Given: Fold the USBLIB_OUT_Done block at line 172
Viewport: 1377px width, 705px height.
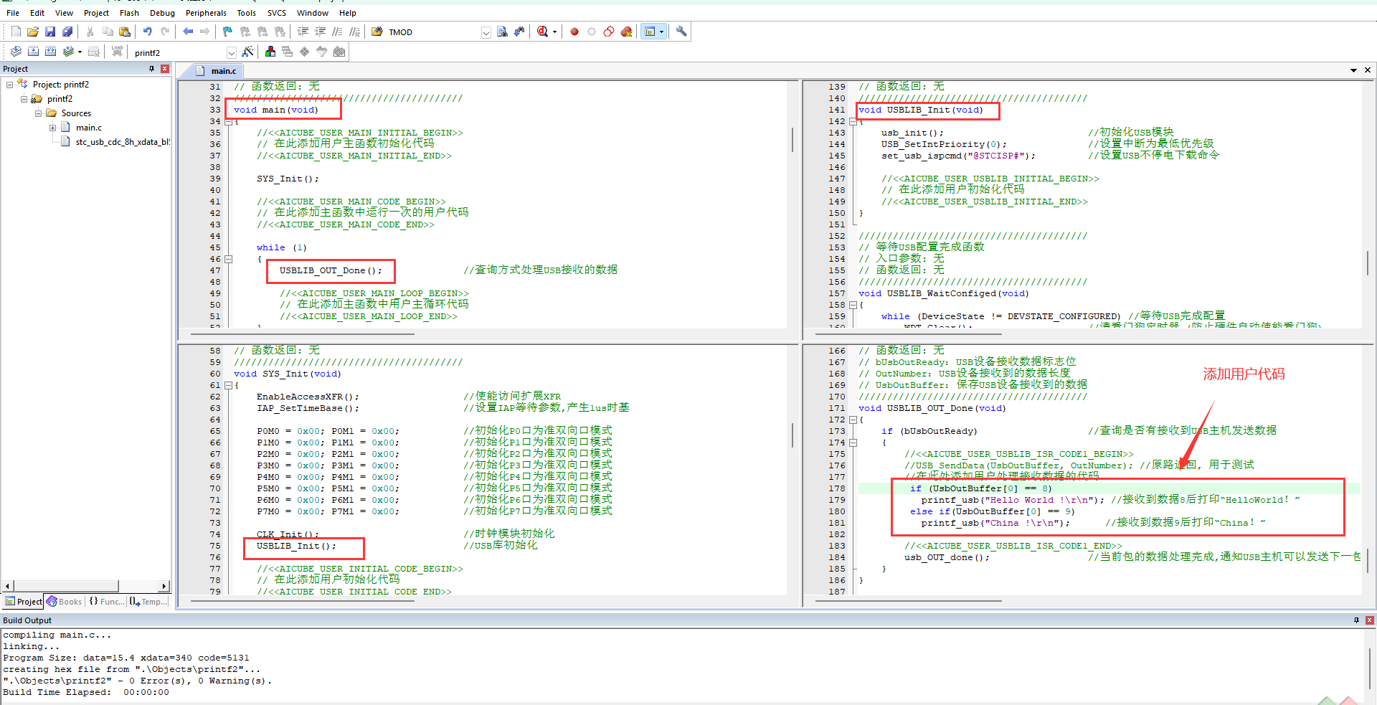Looking at the screenshot, I should (853, 420).
